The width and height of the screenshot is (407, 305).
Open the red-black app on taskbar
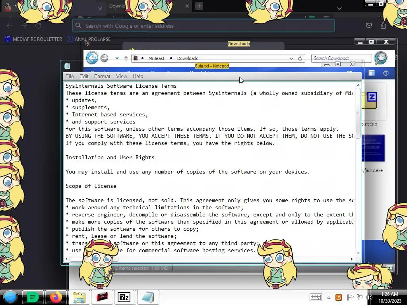(x=102, y=297)
